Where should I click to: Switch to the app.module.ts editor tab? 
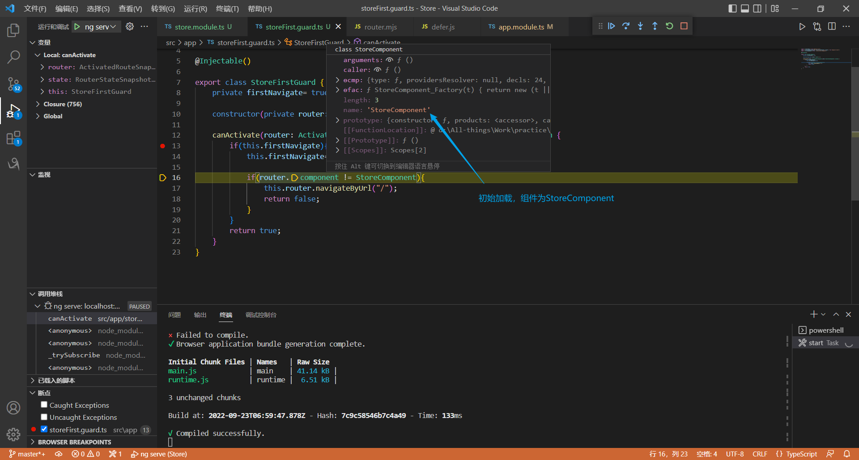(521, 27)
